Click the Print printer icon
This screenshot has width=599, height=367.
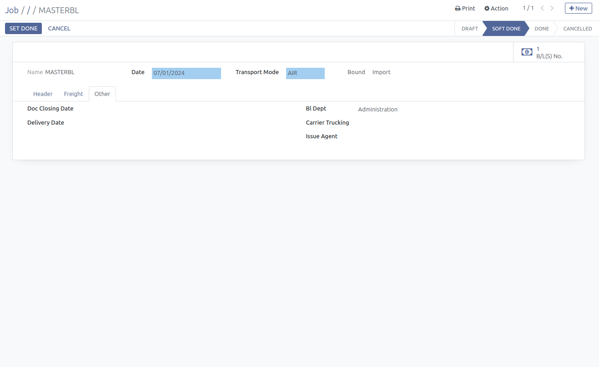(x=458, y=9)
